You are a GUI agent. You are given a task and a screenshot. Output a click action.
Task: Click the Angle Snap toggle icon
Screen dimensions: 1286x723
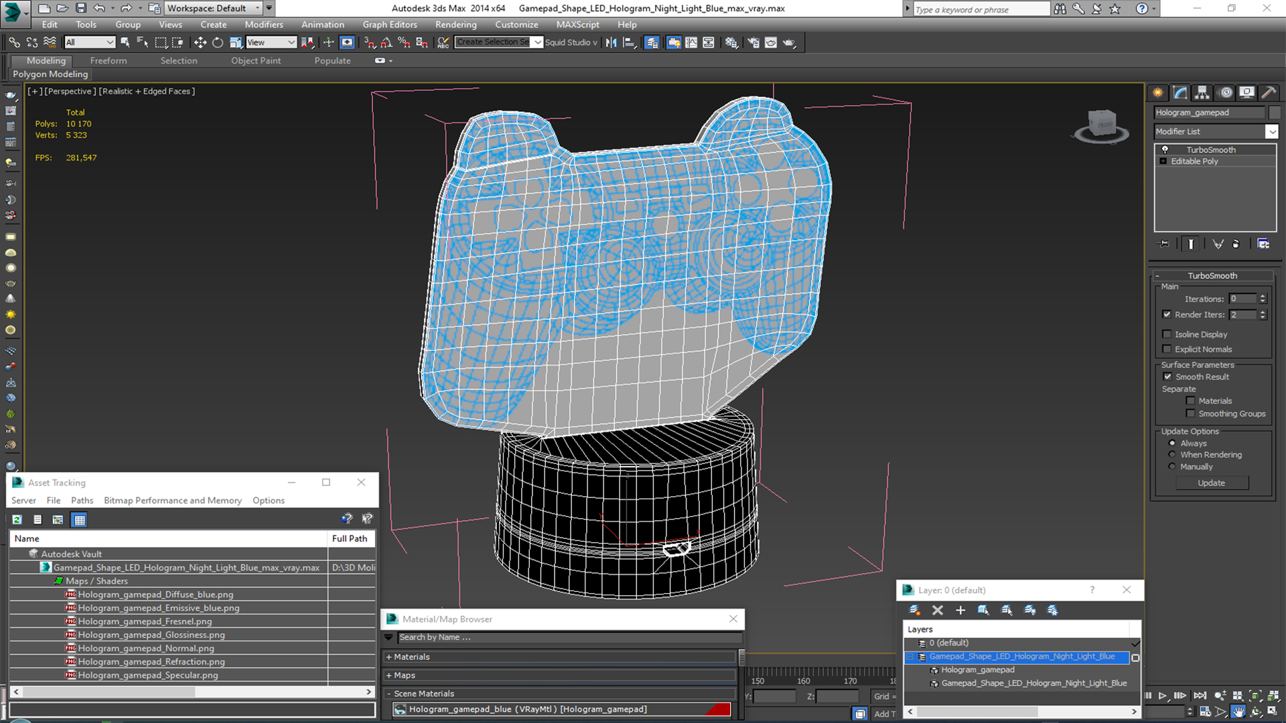pos(386,42)
